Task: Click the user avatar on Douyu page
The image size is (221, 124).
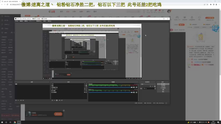Action: coord(169,11)
